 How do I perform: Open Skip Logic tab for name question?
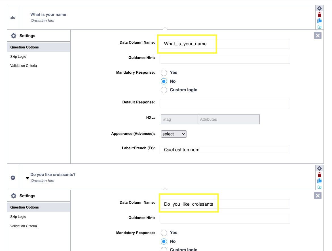click(x=18, y=57)
